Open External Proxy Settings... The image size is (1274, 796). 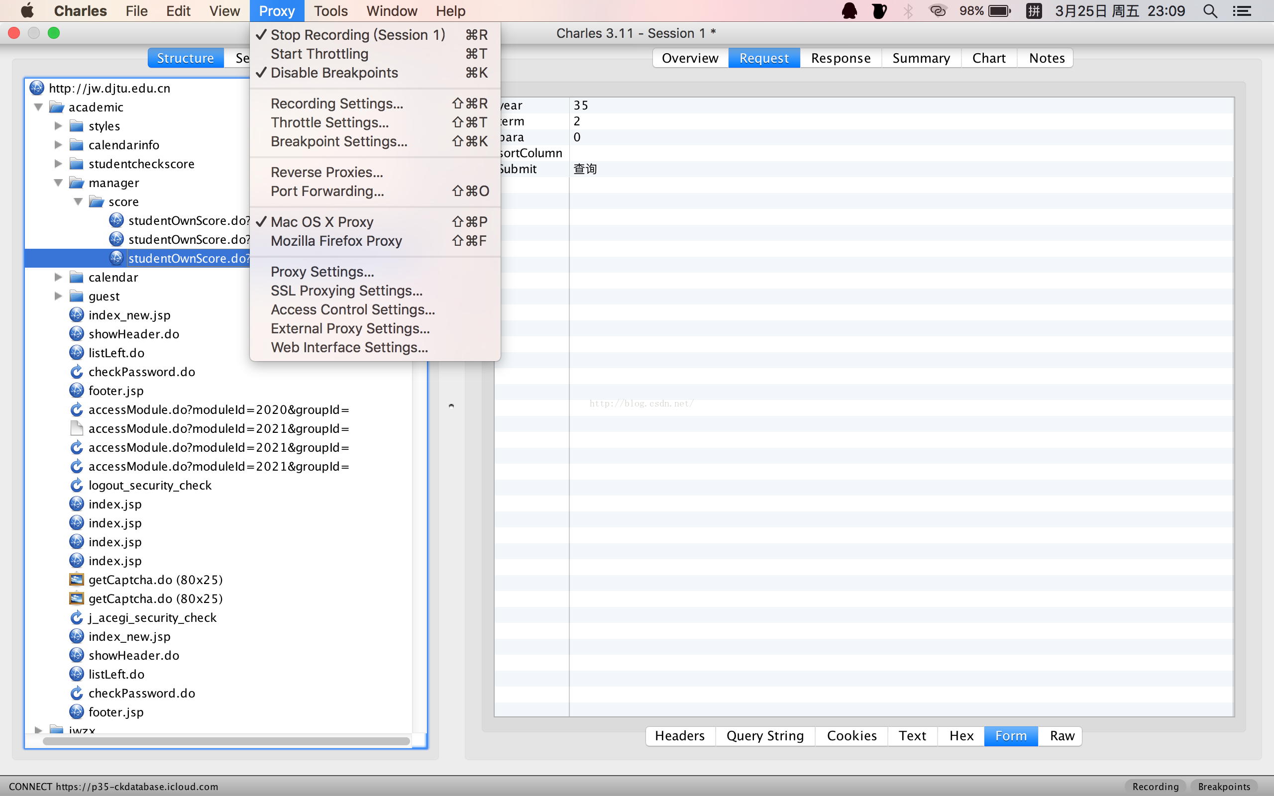click(x=375, y=328)
